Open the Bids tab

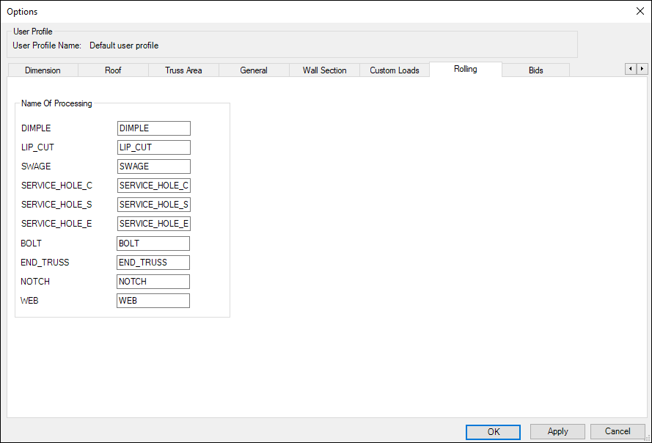click(x=535, y=70)
